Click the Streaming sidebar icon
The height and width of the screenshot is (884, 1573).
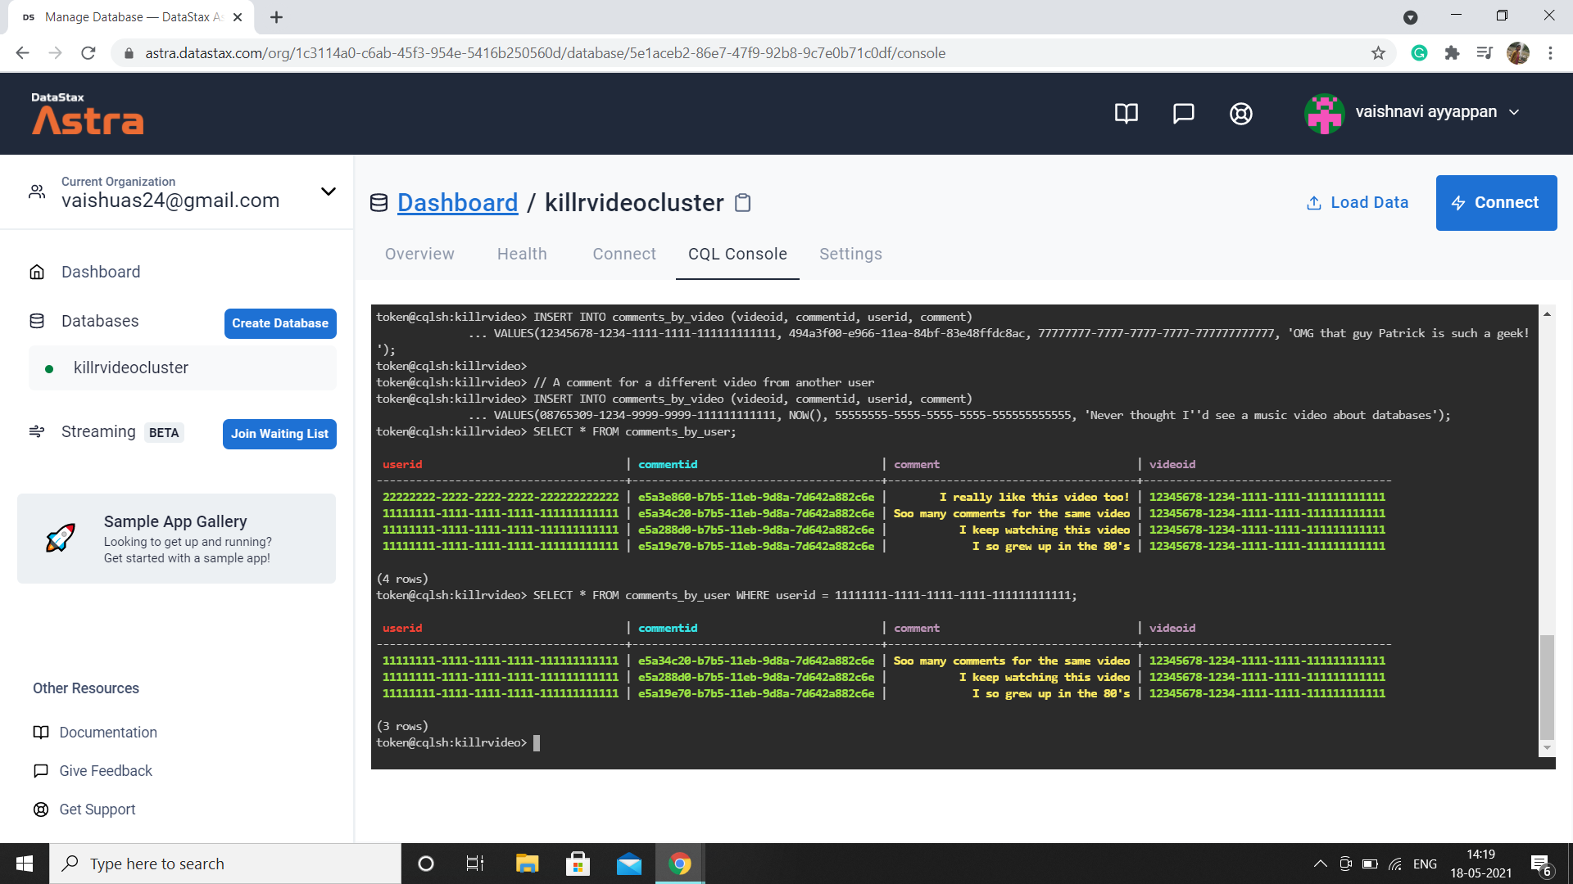point(37,431)
